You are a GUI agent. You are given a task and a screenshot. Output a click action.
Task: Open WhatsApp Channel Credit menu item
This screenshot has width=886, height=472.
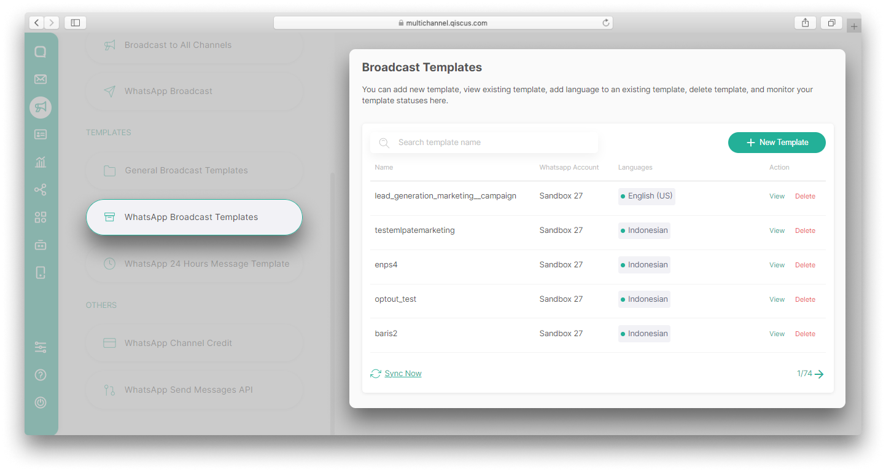pos(194,343)
